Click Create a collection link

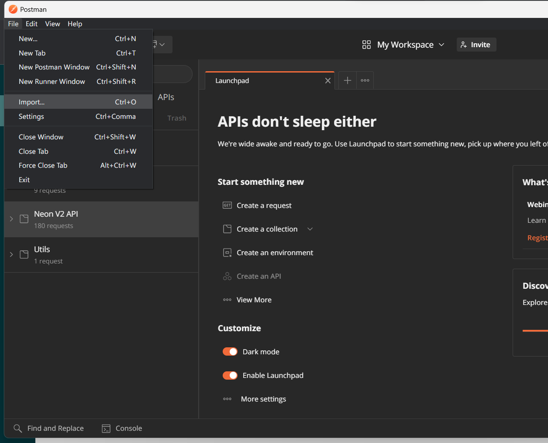(267, 229)
